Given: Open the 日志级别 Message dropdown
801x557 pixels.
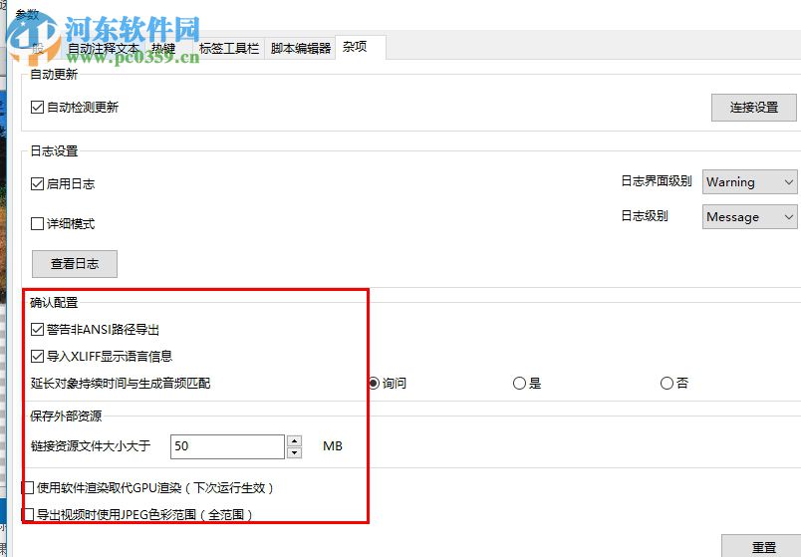Looking at the screenshot, I should click(x=749, y=216).
